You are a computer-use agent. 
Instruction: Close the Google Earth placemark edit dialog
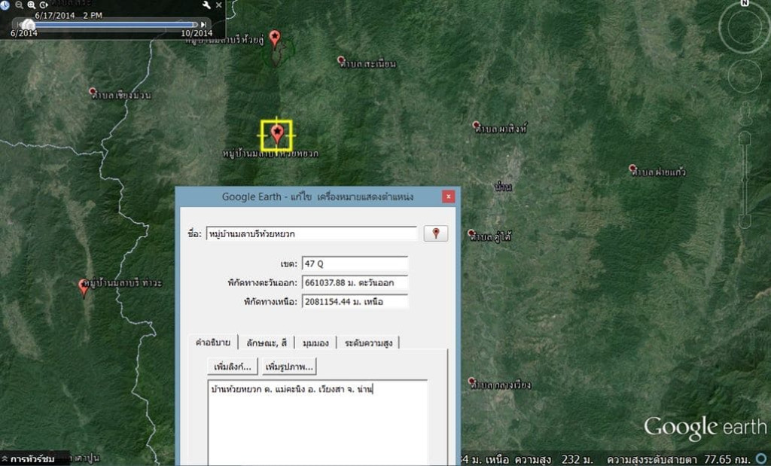448,196
